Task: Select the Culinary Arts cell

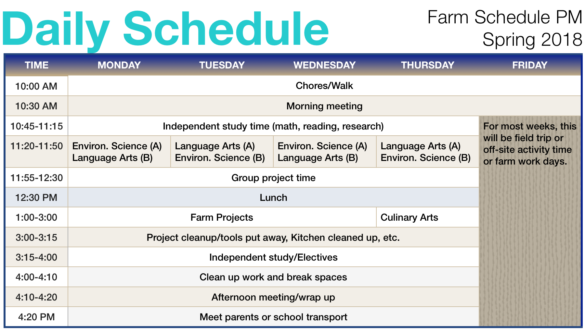Action: tap(428, 217)
